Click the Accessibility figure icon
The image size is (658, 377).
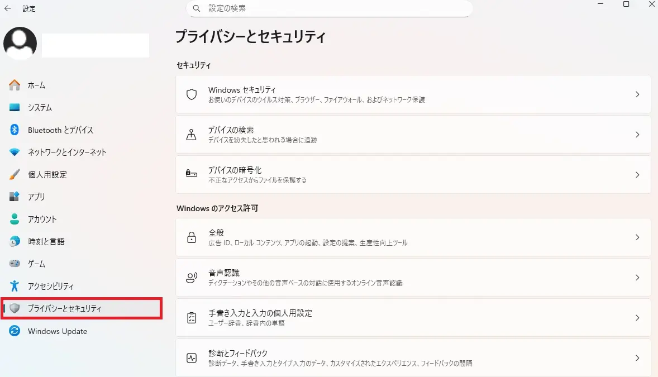point(15,286)
